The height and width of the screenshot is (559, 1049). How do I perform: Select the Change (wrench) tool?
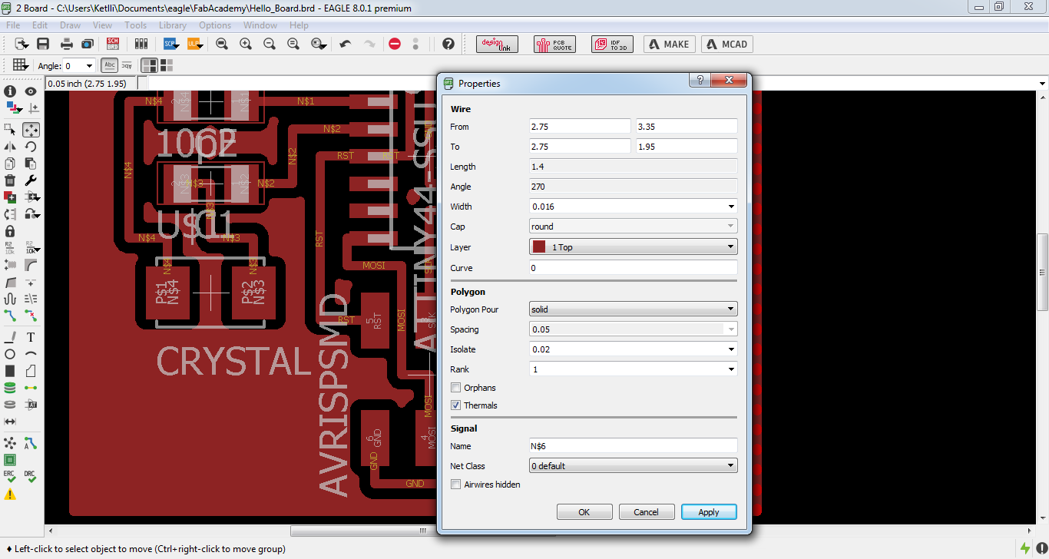pos(31,180)
